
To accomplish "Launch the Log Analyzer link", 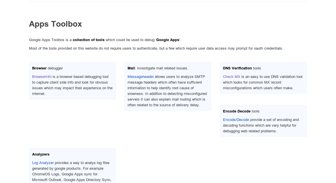I will pyautogui.click(x=43, y=163).
